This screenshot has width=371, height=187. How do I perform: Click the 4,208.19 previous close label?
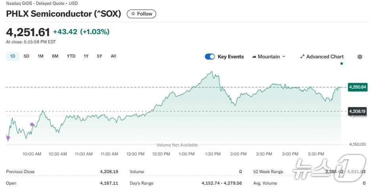pyautogui.click(x=357, y=111)
